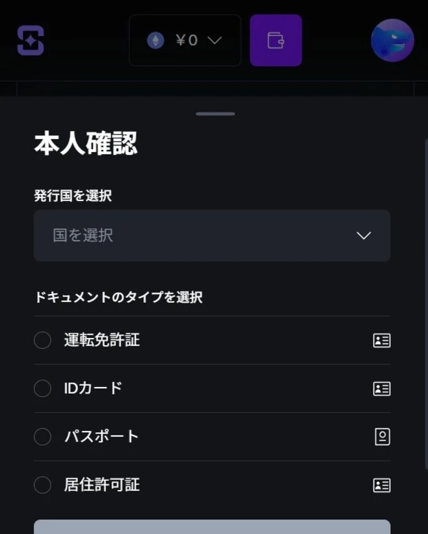Image resolution: width=428 pixels, height=534 pixels.
Task: Open the 国を選択 country dropdown
Action: point(212,236)
